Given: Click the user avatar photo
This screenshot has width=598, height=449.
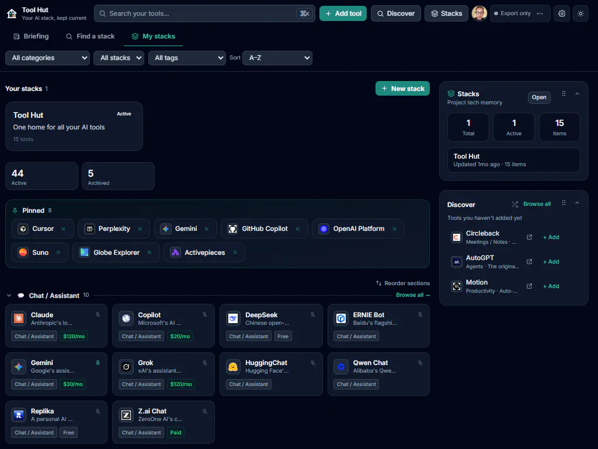Looking at the screenshot, I should pos(479,13).
